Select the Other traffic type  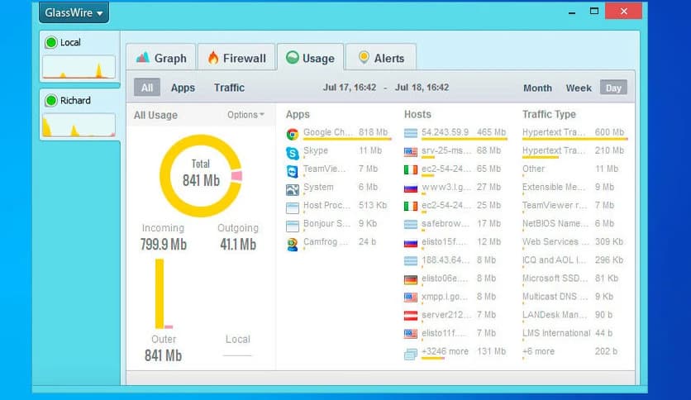pyautogui.click(x=533, y=169)
